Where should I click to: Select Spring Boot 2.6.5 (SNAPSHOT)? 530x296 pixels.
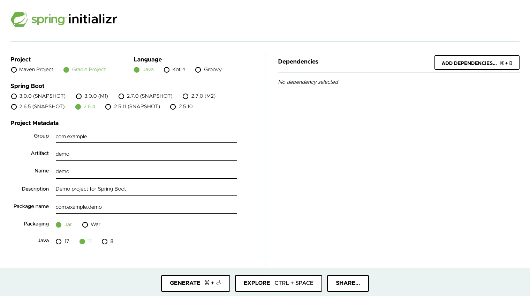pyautogui.click(x=38, y=106)
